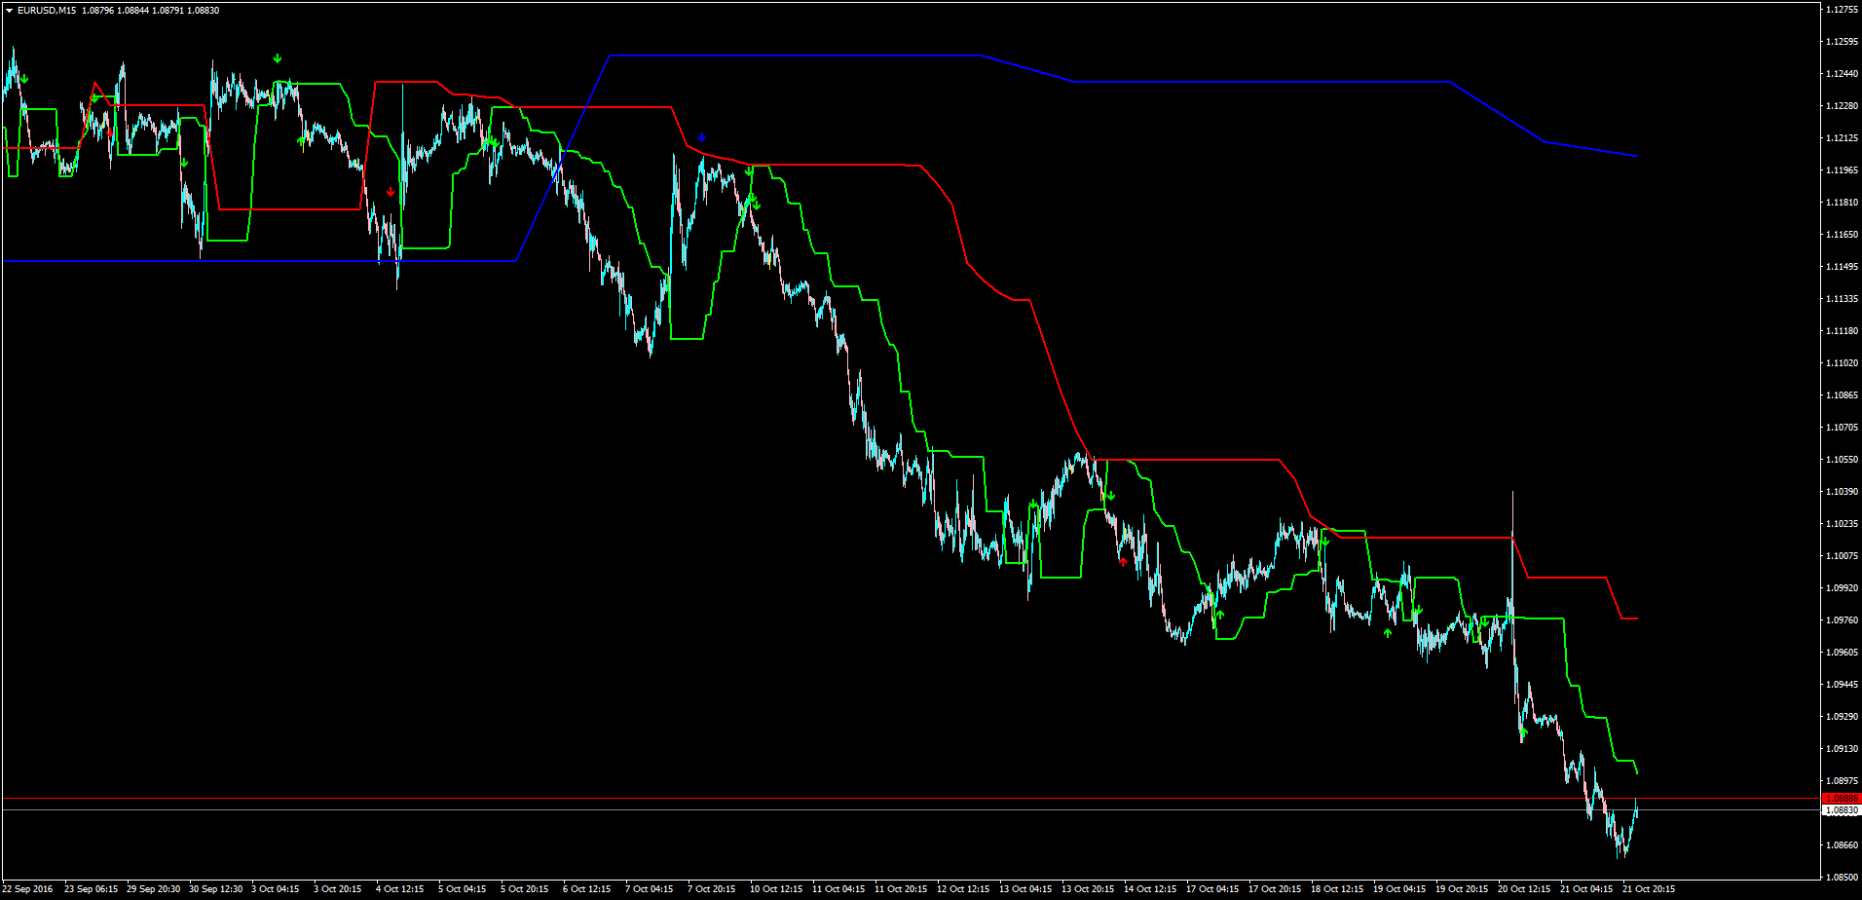The width and height of the screenshot is (1862, 900).
Task: Click the red price label on price scale
Action: 1842,799
